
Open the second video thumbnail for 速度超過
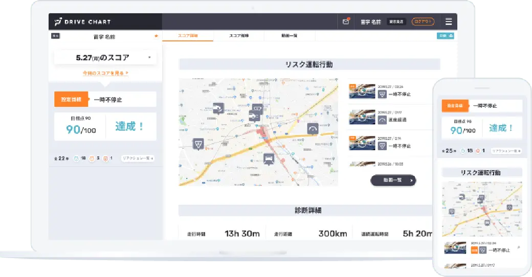pos(362,117)
